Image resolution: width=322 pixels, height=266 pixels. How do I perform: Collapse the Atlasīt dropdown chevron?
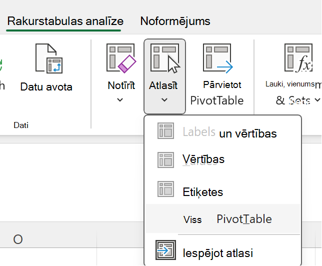164,100
